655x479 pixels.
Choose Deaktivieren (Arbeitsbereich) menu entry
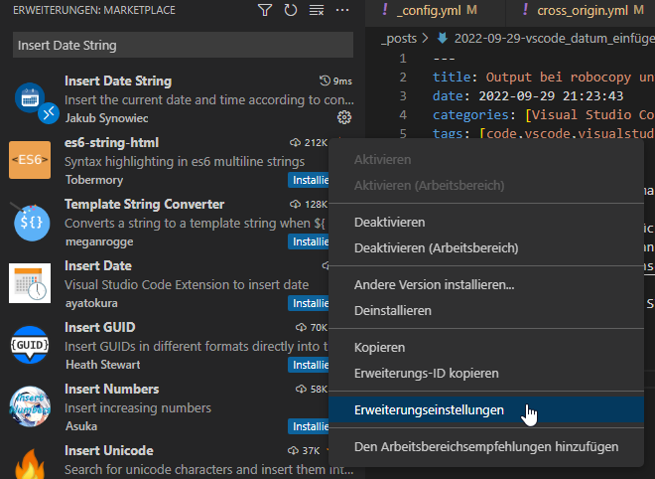coord(435,247)
